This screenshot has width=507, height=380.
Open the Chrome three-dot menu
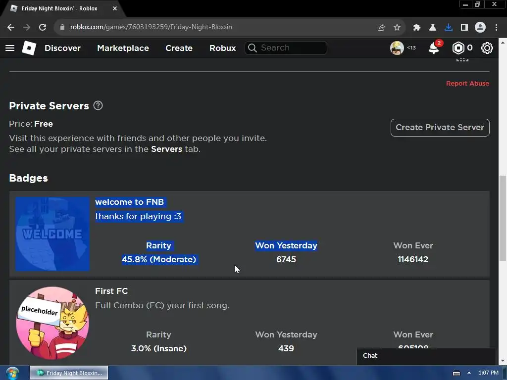pos(496,28)
